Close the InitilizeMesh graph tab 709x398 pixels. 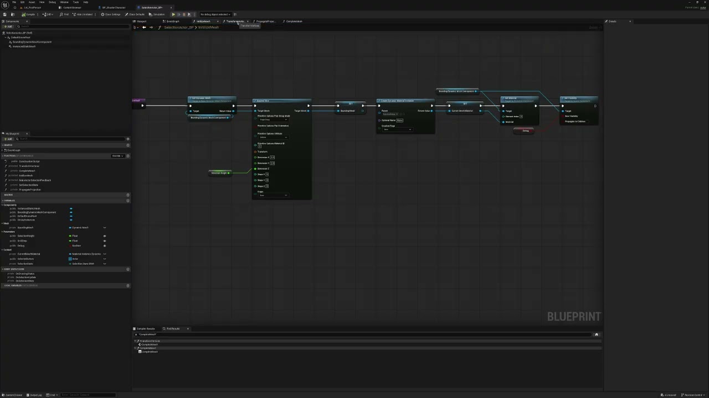tap(218, 21)
